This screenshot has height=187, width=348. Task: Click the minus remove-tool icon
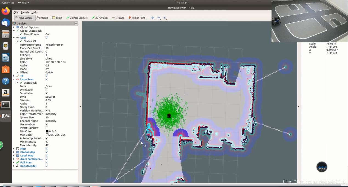[159, 18]
